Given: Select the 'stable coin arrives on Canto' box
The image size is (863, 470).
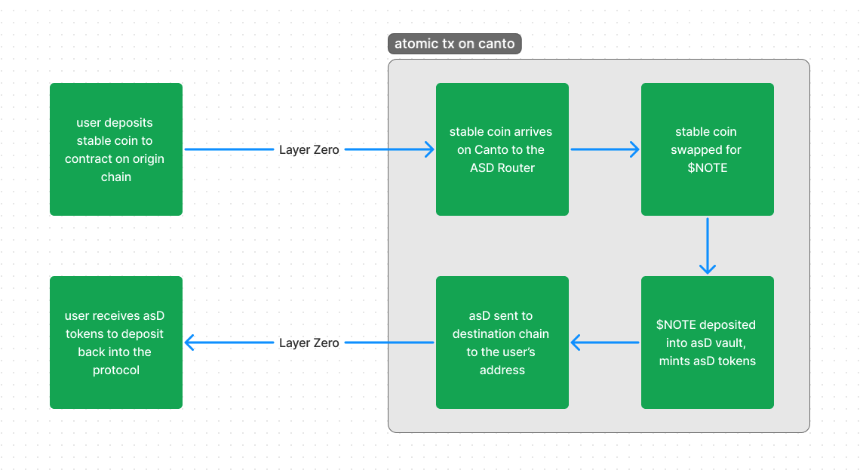Looking at the screenshot, I should [x=502, y=149].
